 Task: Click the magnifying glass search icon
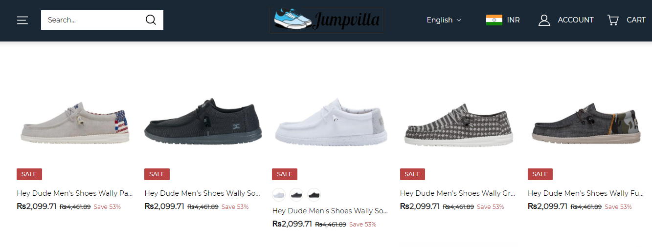pyautogui.click(x=151, y=20)
